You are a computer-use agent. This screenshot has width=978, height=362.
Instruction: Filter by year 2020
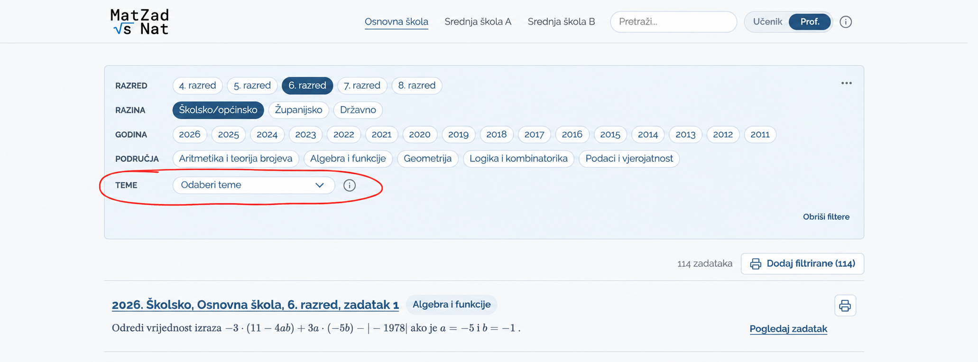pyautogui.click(x=420, y=134)
